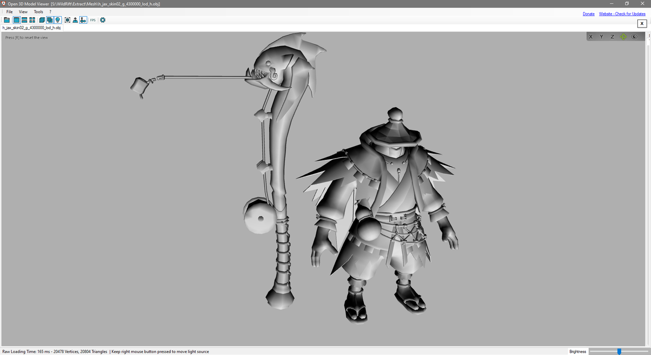Restore down the application window
651x355 pixels.
click(x=627, y=4)
